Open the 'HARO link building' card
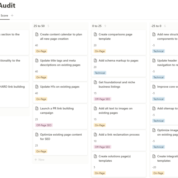 coord(14,95)
